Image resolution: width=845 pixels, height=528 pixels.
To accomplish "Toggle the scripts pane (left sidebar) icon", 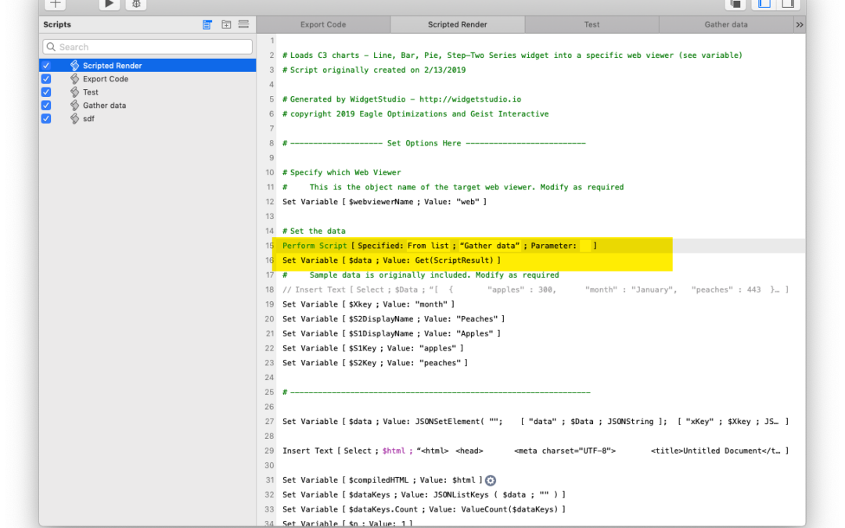I will pos(764,5).
